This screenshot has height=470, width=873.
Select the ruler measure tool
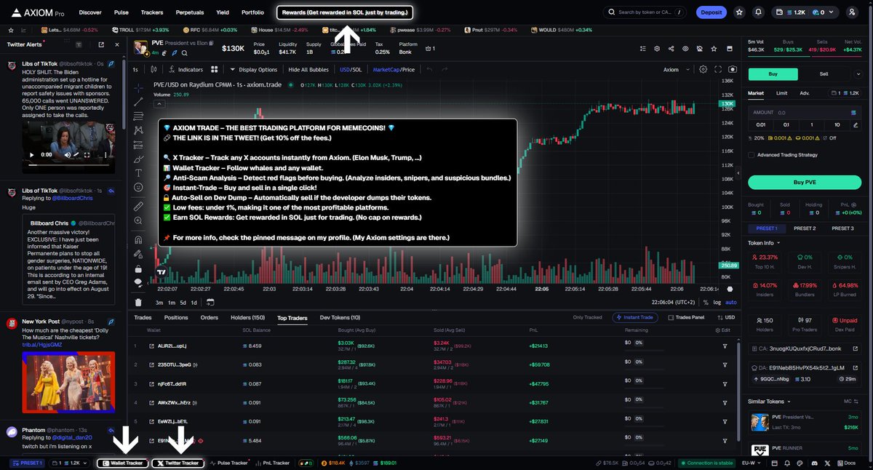(138, 207)
